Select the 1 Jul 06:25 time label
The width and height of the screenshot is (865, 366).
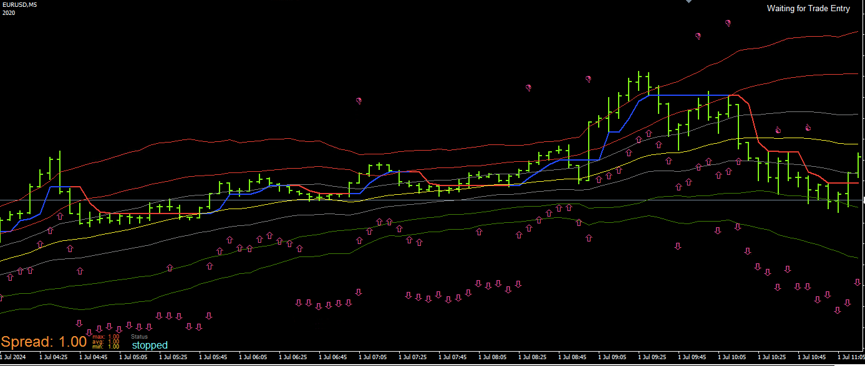[293, 358]
